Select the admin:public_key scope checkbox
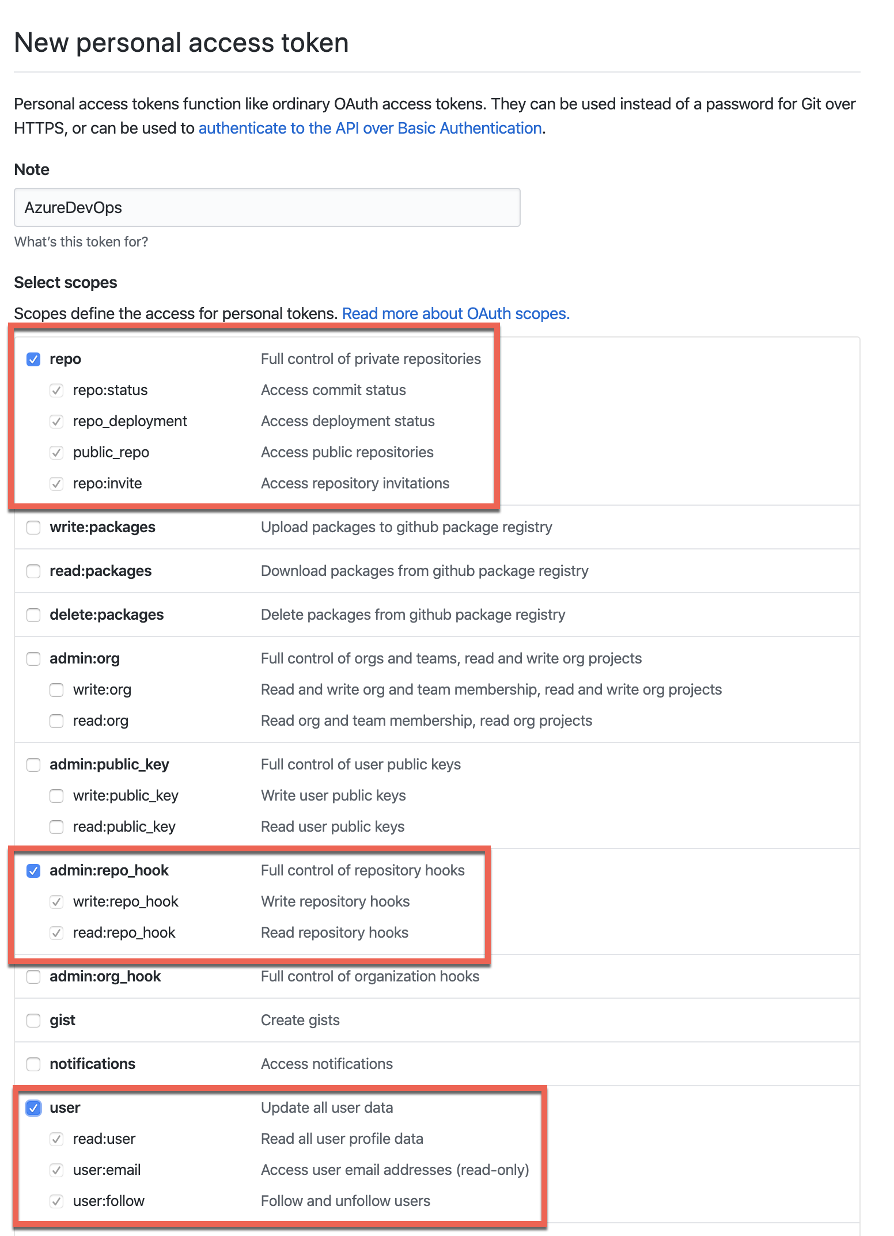Screen dimensions: 894x1236 click(33, 765)
